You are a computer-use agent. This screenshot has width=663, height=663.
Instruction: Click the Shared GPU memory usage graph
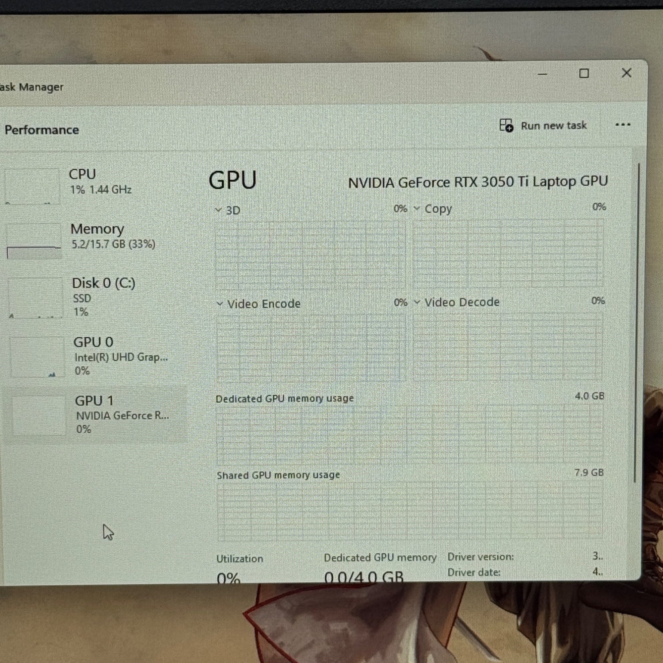click(x=410, y=511)
